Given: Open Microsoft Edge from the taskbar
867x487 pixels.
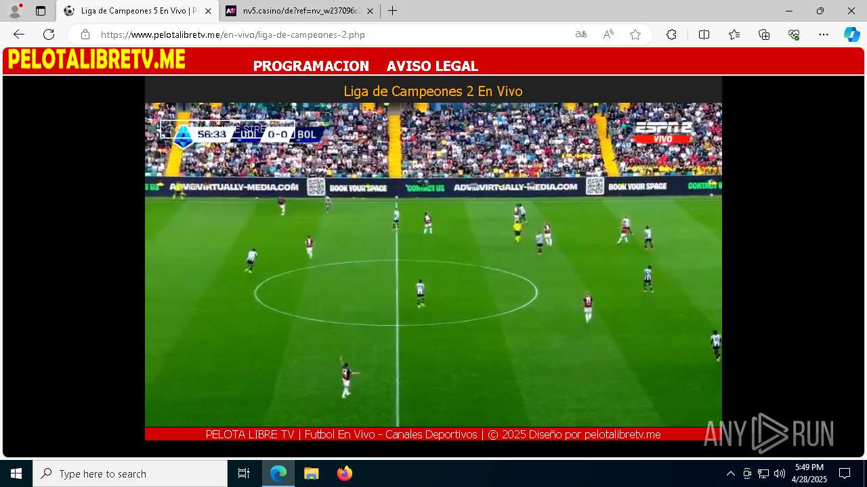Looking at the screenshot, I should [278, 473].
